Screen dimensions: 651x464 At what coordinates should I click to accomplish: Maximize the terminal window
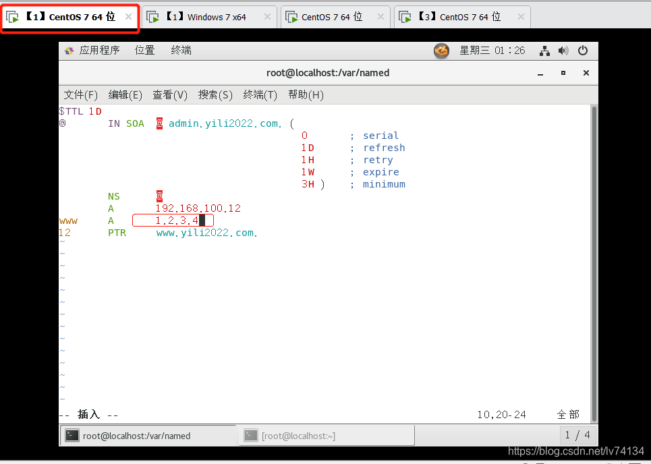point(563,73)
